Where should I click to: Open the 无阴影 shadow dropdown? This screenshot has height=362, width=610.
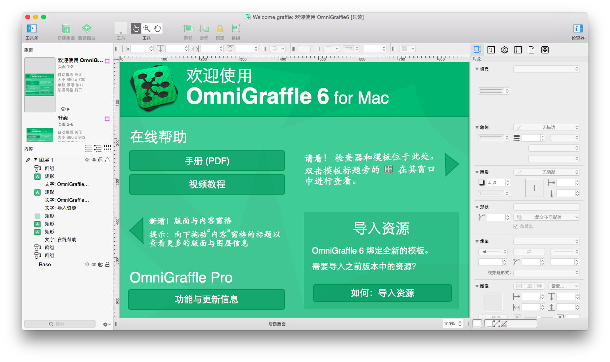point(546,172)
